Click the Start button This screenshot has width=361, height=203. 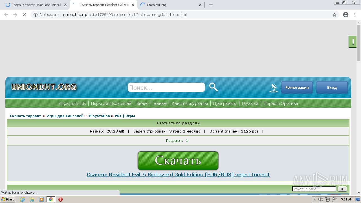click(x=8, y=199)
